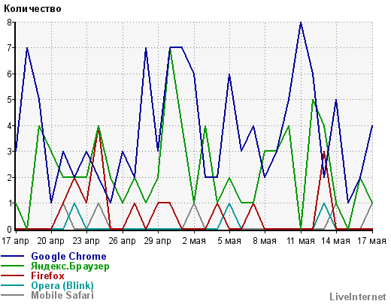Image resolution: width=391 pixels, height=304 pixels.
Task: Click the Opera (Blink) legend label
Action: (62, 286)
